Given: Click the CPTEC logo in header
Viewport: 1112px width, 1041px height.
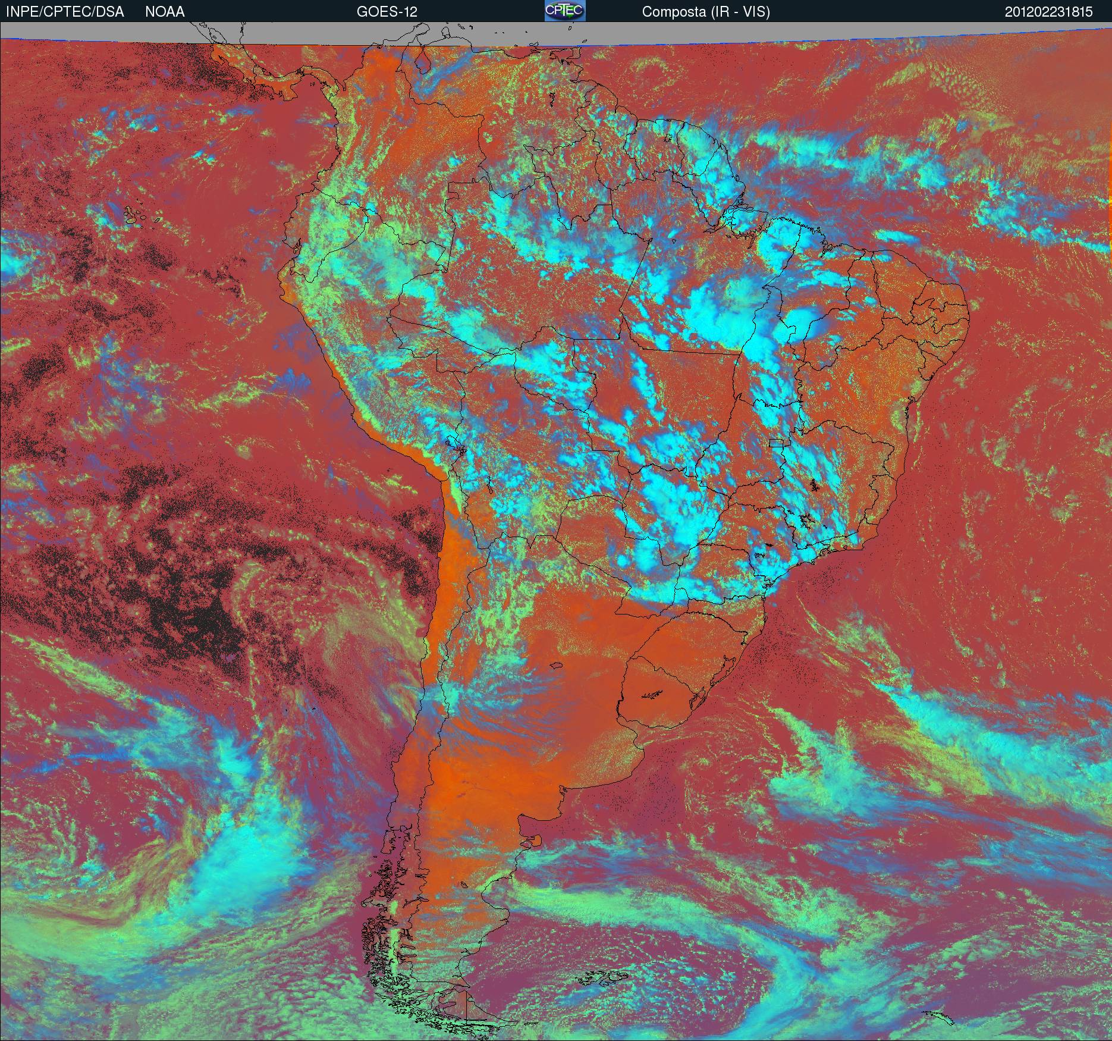Looking at the screenshot, I should [565, 11].
